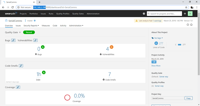Mark project as favorite with star

point(188,25)
